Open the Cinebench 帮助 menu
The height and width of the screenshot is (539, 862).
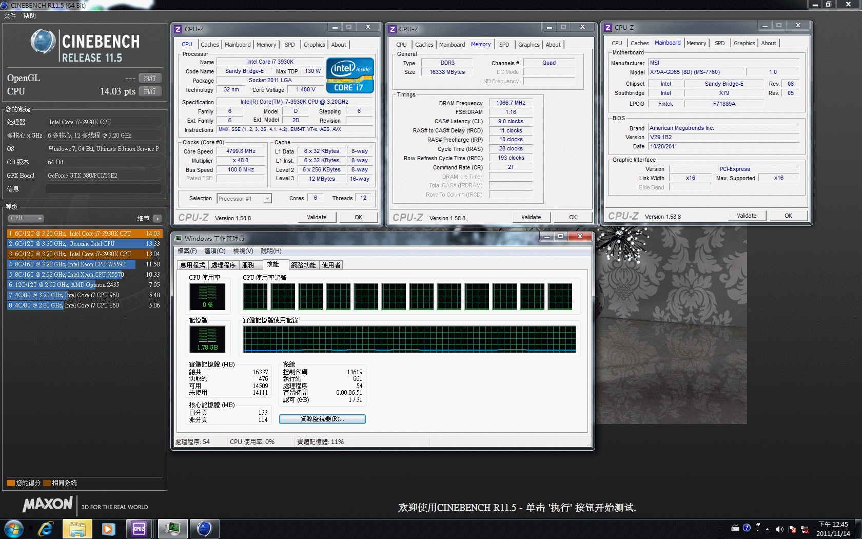click(29, 16)
